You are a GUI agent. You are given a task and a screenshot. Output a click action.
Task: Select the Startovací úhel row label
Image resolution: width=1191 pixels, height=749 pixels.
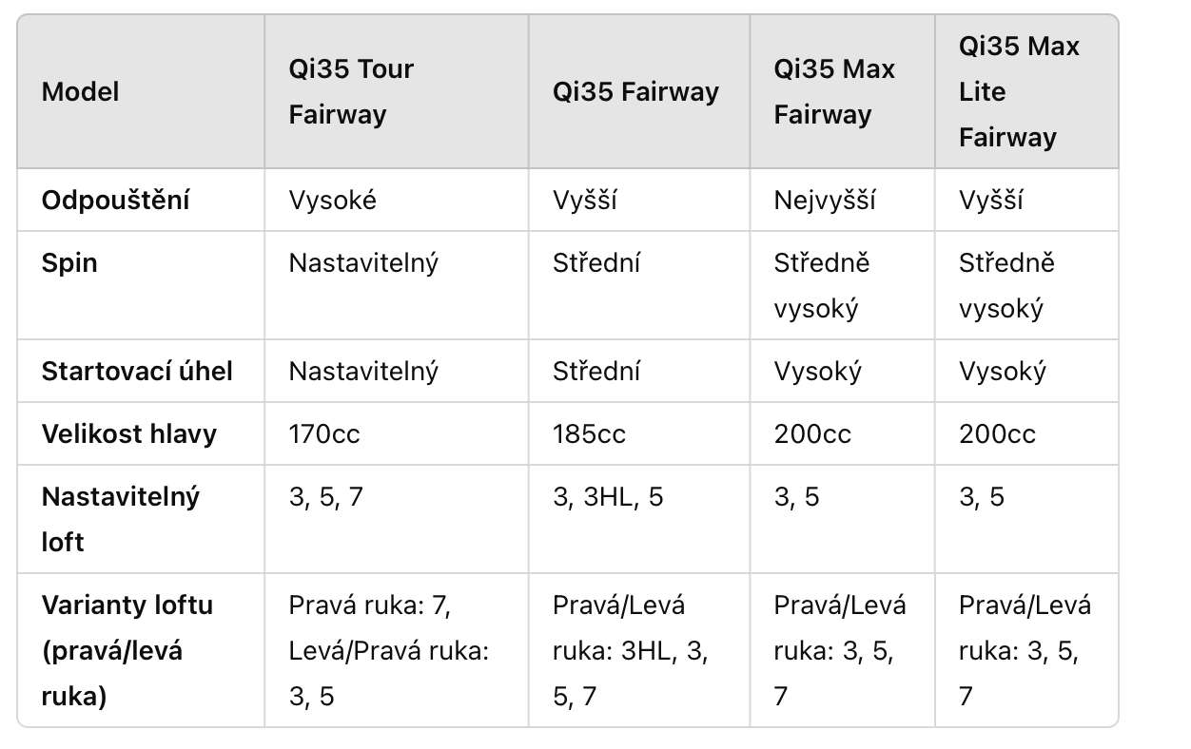coord(137,371)
